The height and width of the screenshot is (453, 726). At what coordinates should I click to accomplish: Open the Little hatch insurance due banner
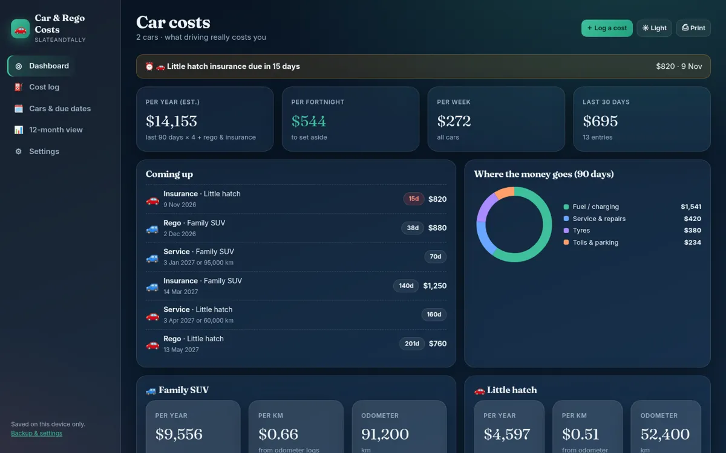tap(423, 66)
